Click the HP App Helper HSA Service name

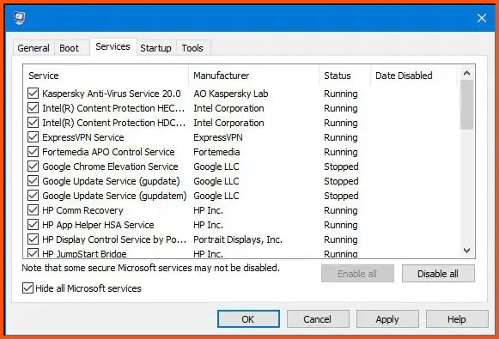pyautogui.click(x=98, y=225)
